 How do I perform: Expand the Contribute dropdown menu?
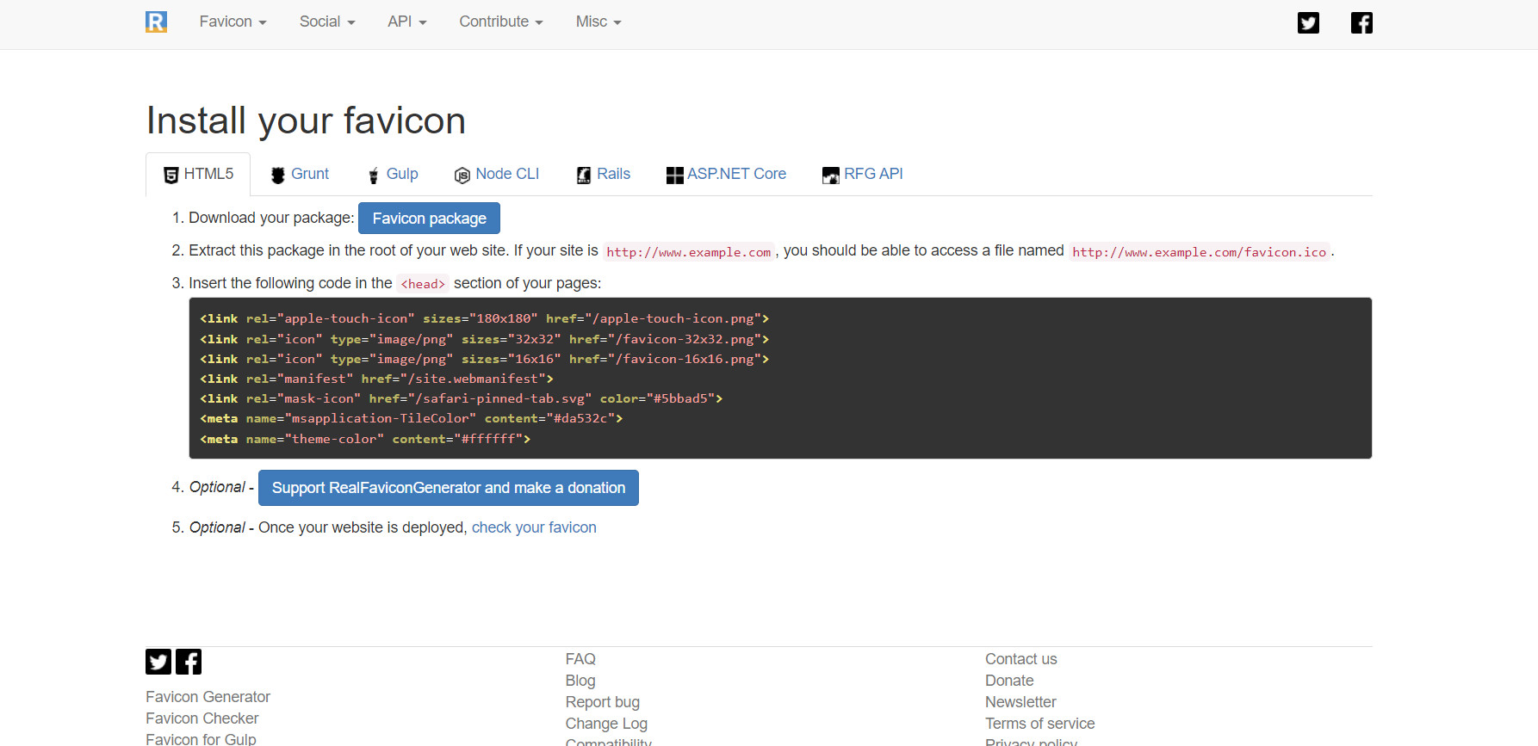click(501, 22)
